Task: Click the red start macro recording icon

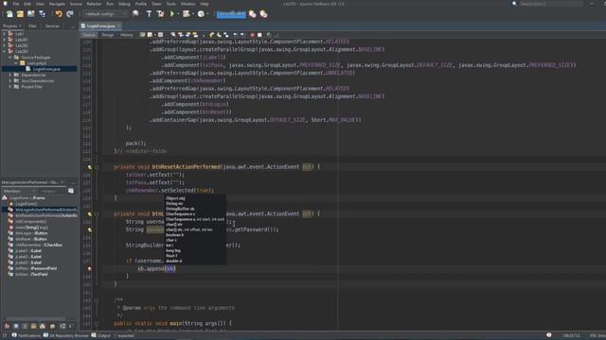Action: coord(253,35)
